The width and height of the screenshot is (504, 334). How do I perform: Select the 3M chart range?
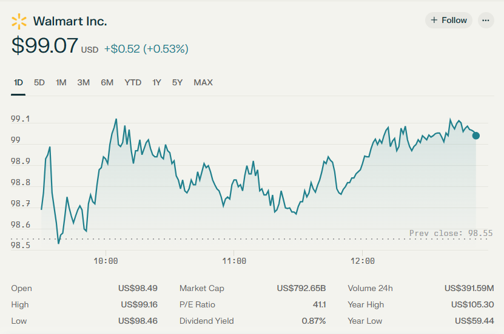coord(84,83)
